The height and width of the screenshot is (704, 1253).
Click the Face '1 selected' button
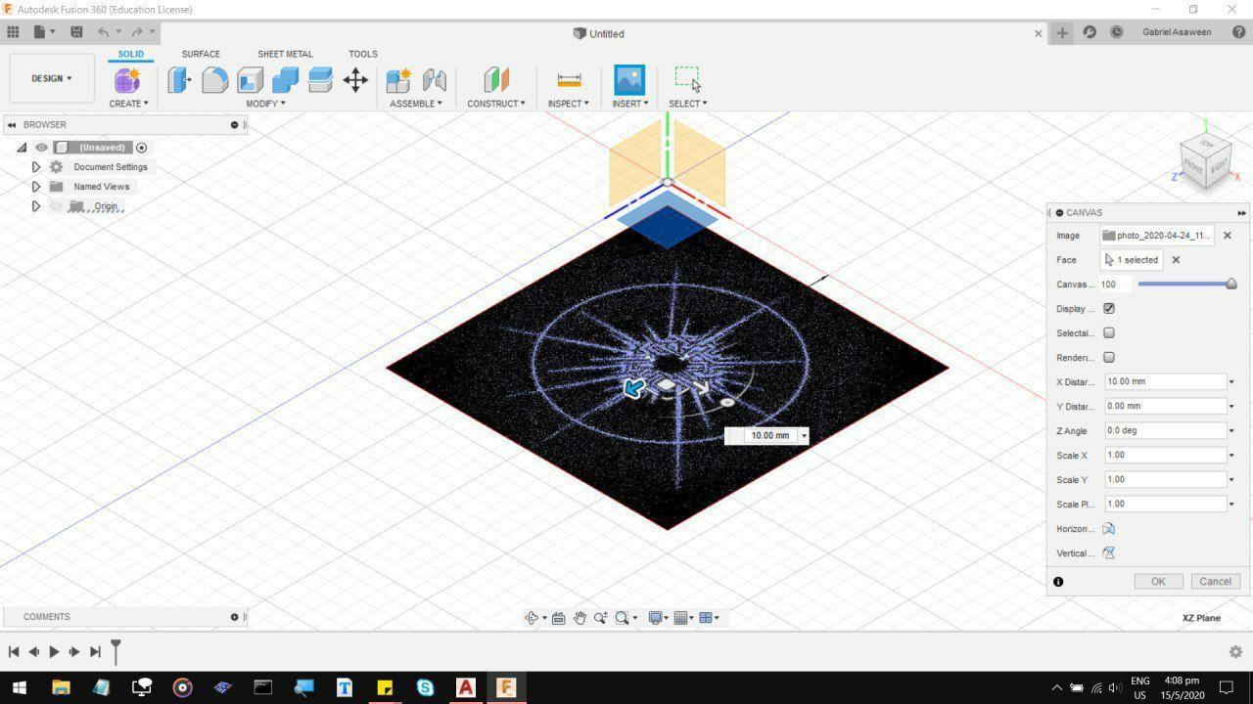coord(1131,260)
